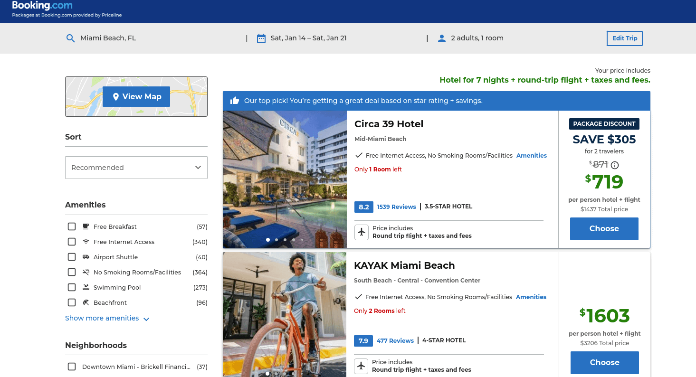The image size is (696, 377).
Task: Click the Edit Trip button
Action: pyautogui.click(x=625, y=38)
